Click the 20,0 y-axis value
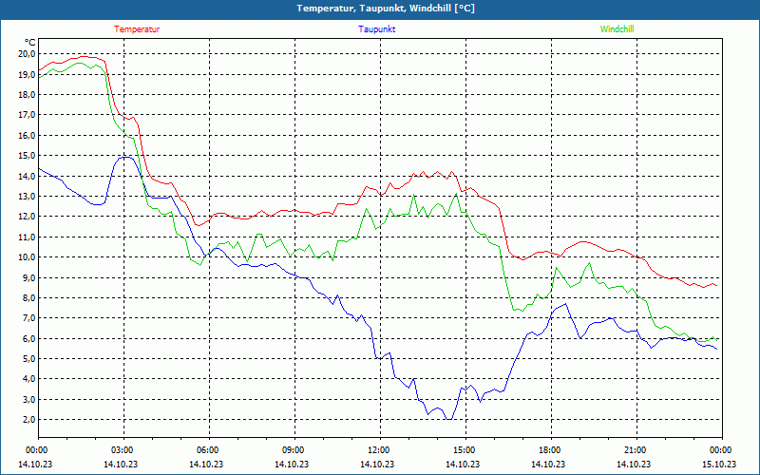Image resolution: width=760 pixels, height=475 pixels. tap(27, 54)
